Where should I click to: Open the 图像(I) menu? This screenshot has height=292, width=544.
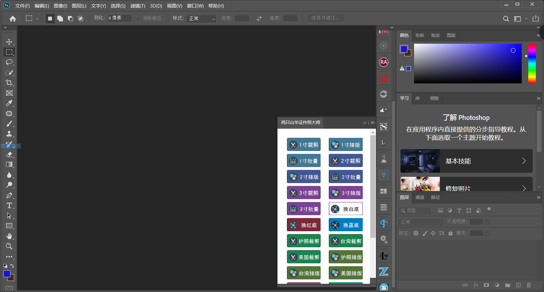pos(60,6)
